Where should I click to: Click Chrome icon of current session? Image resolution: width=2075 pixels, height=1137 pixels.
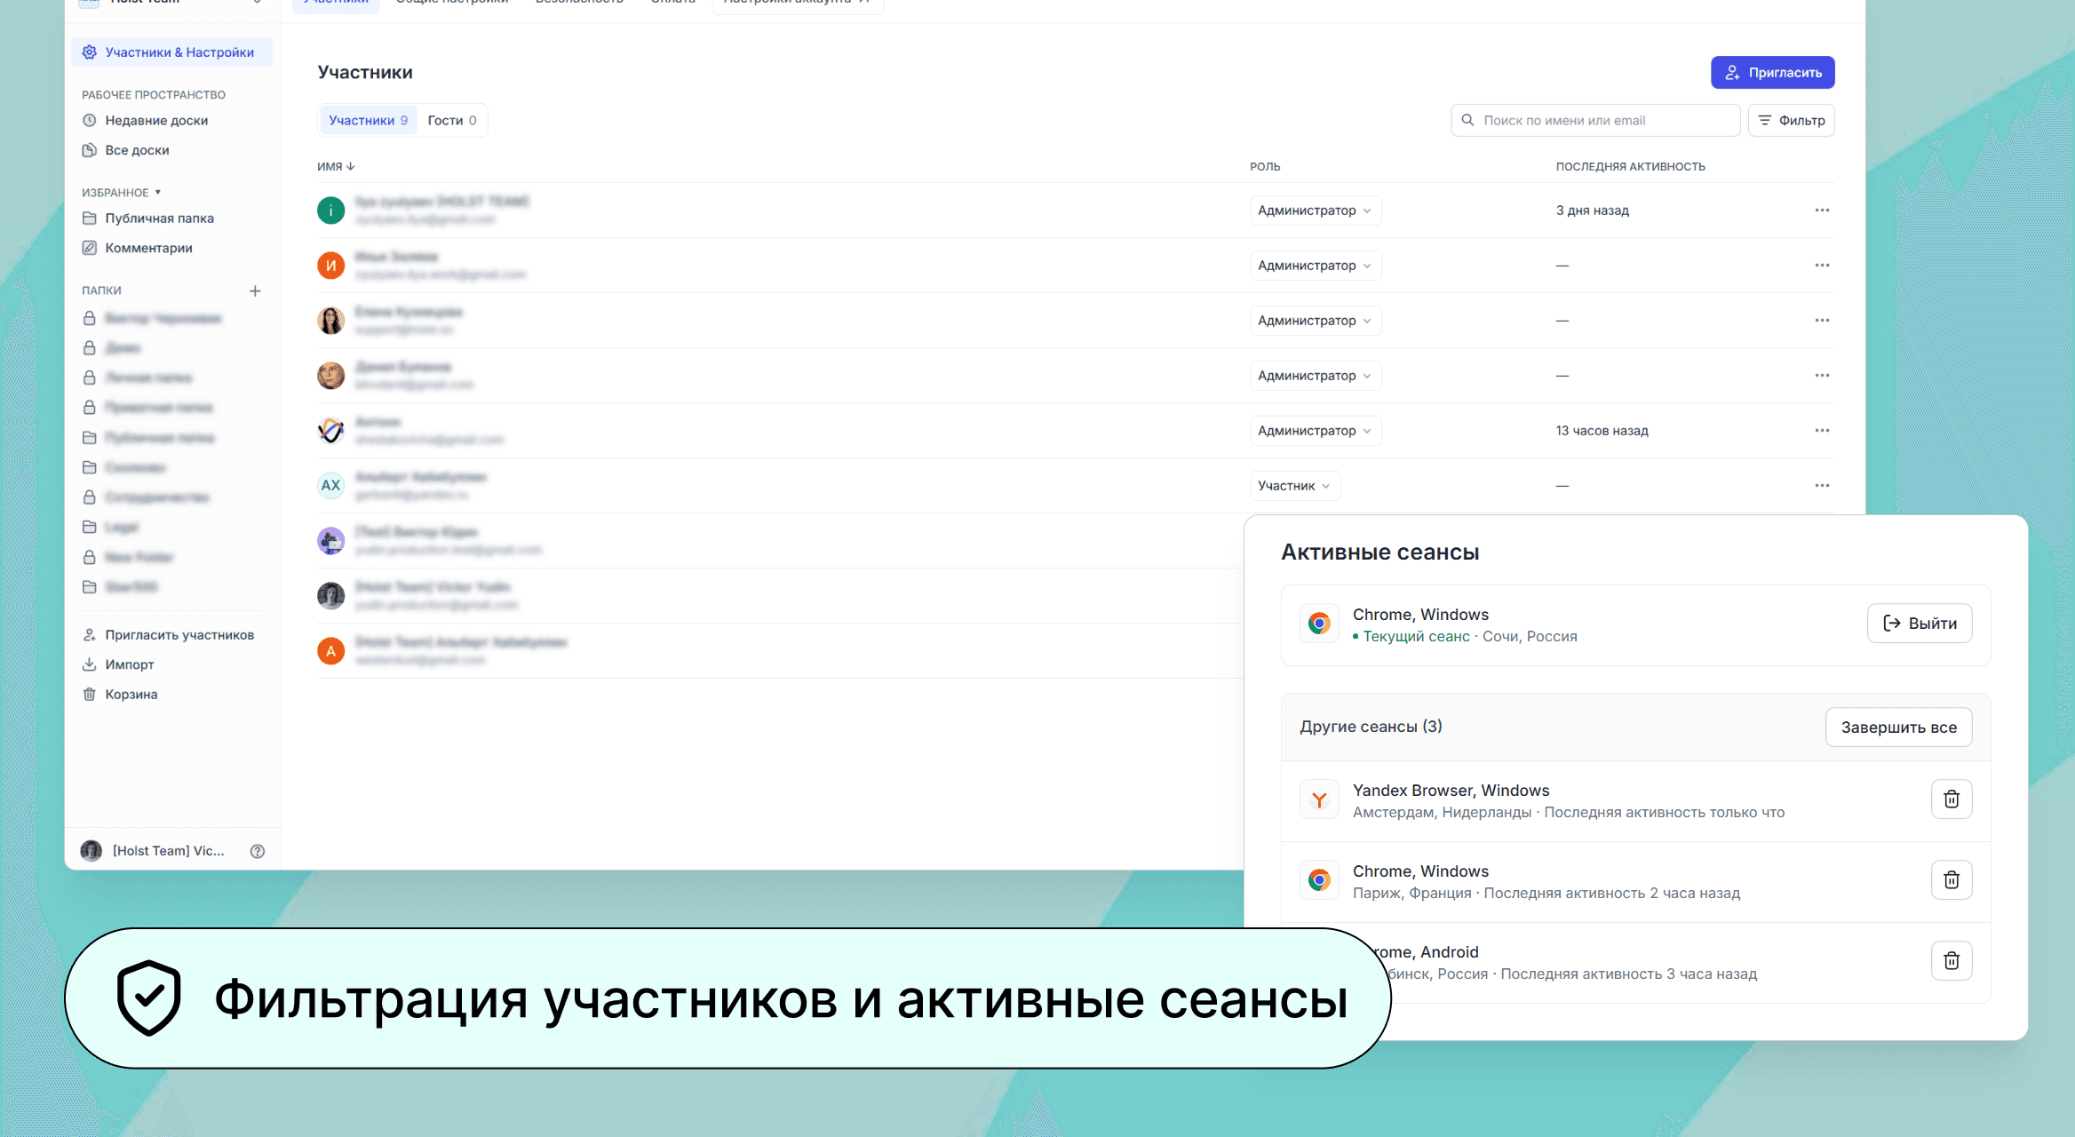pyautogui.click(x=1319, y=624)
